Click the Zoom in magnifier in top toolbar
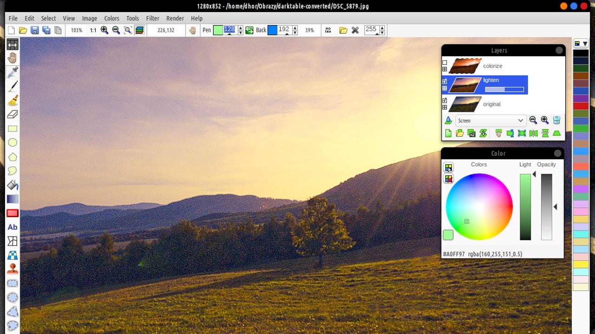The image size is (595, 334). coord(104,30)
